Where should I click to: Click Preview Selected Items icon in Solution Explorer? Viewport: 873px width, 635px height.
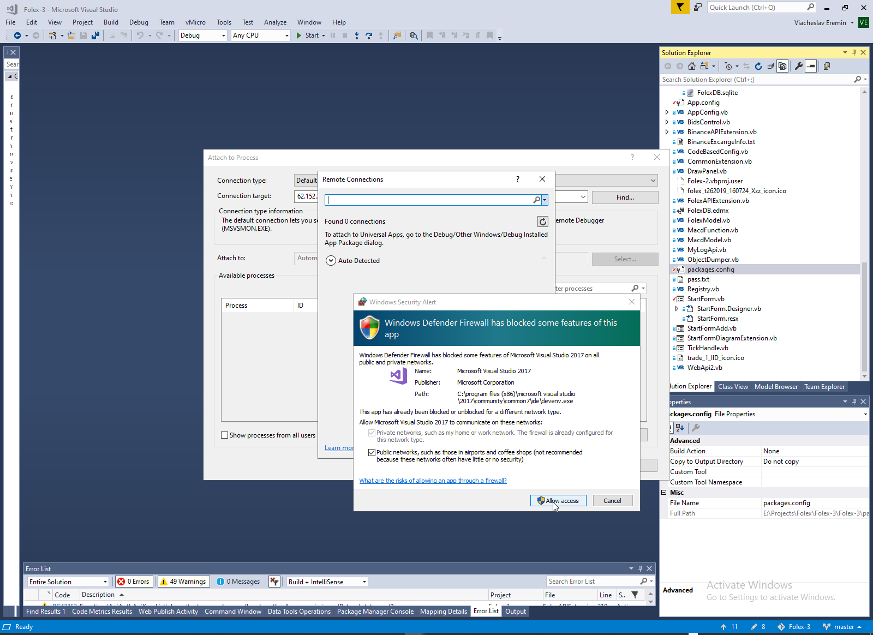point(811,66)
